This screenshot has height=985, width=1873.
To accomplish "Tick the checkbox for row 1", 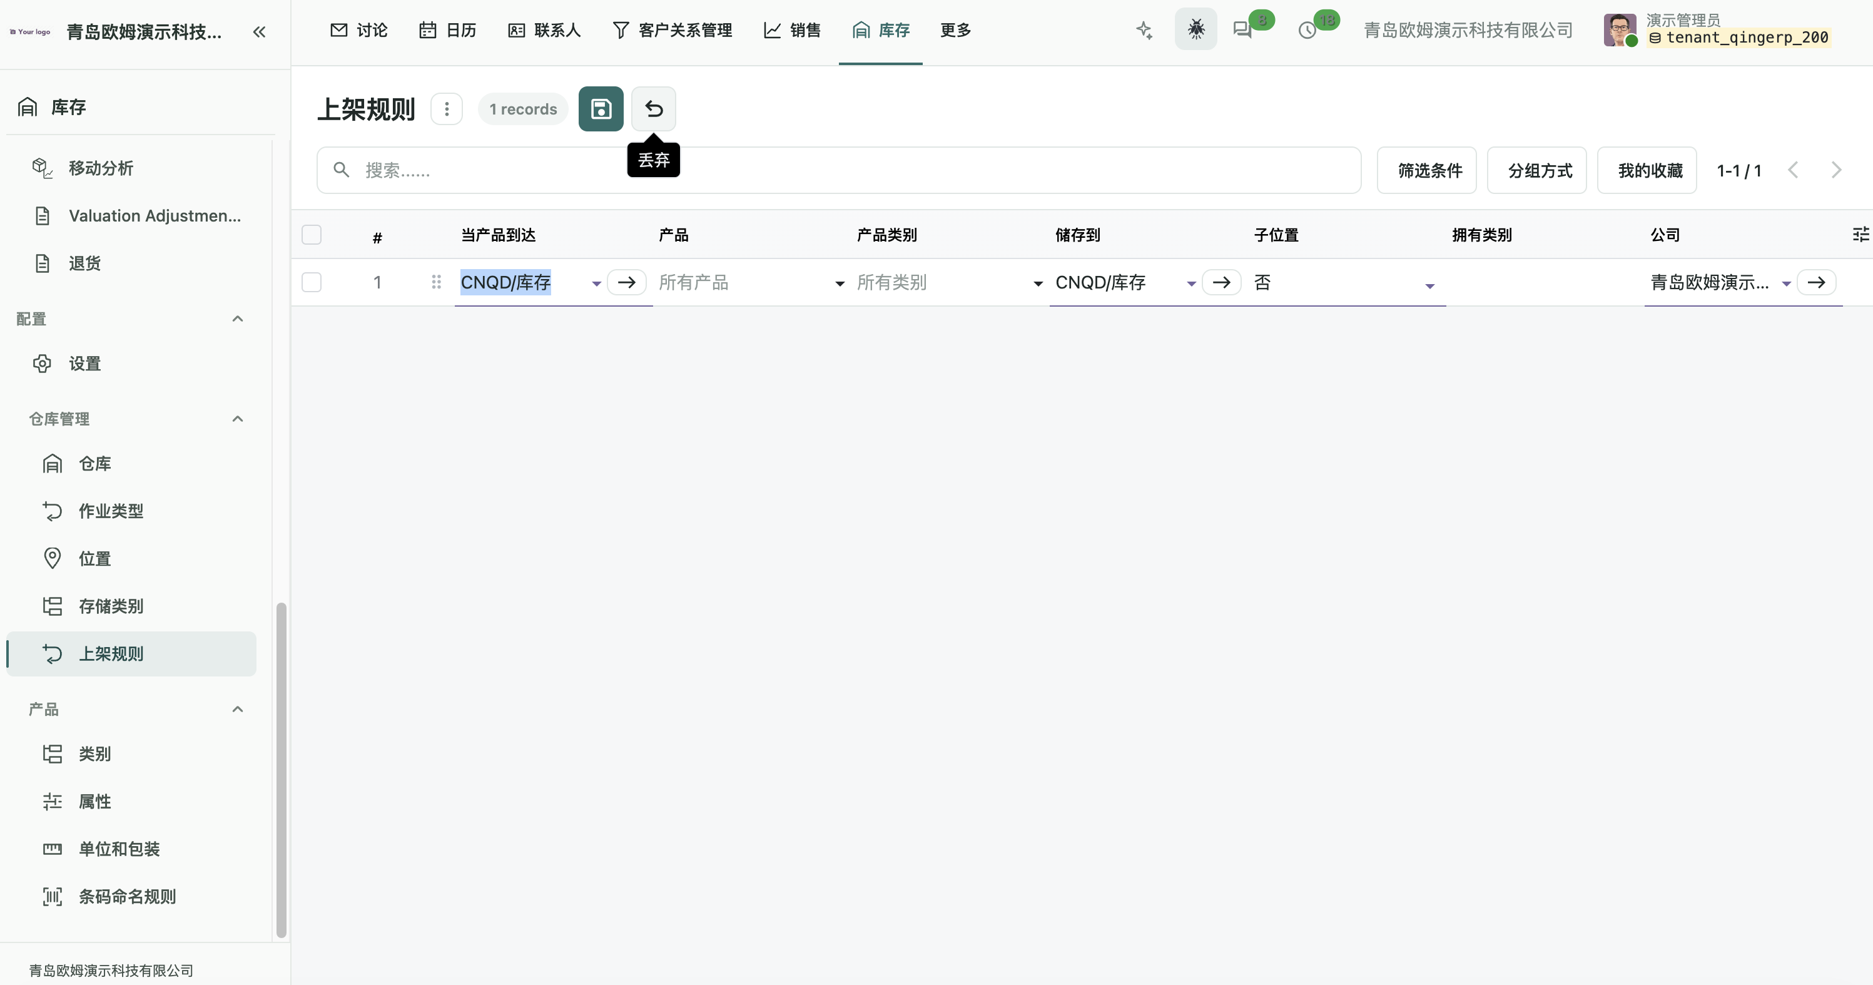I will [x=311, y=282].
